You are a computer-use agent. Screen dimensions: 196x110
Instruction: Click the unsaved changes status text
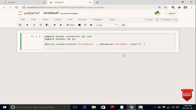click(69, 13)
